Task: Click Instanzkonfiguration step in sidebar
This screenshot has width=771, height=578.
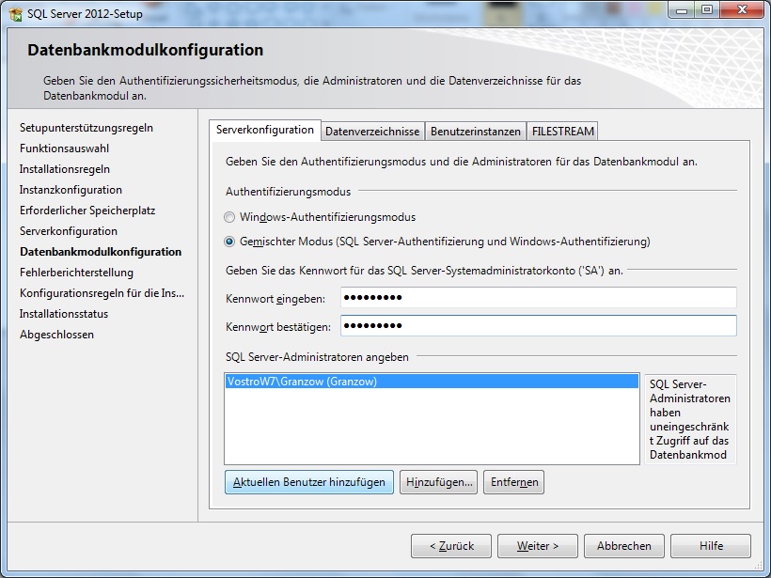Action: click(71, 190)
